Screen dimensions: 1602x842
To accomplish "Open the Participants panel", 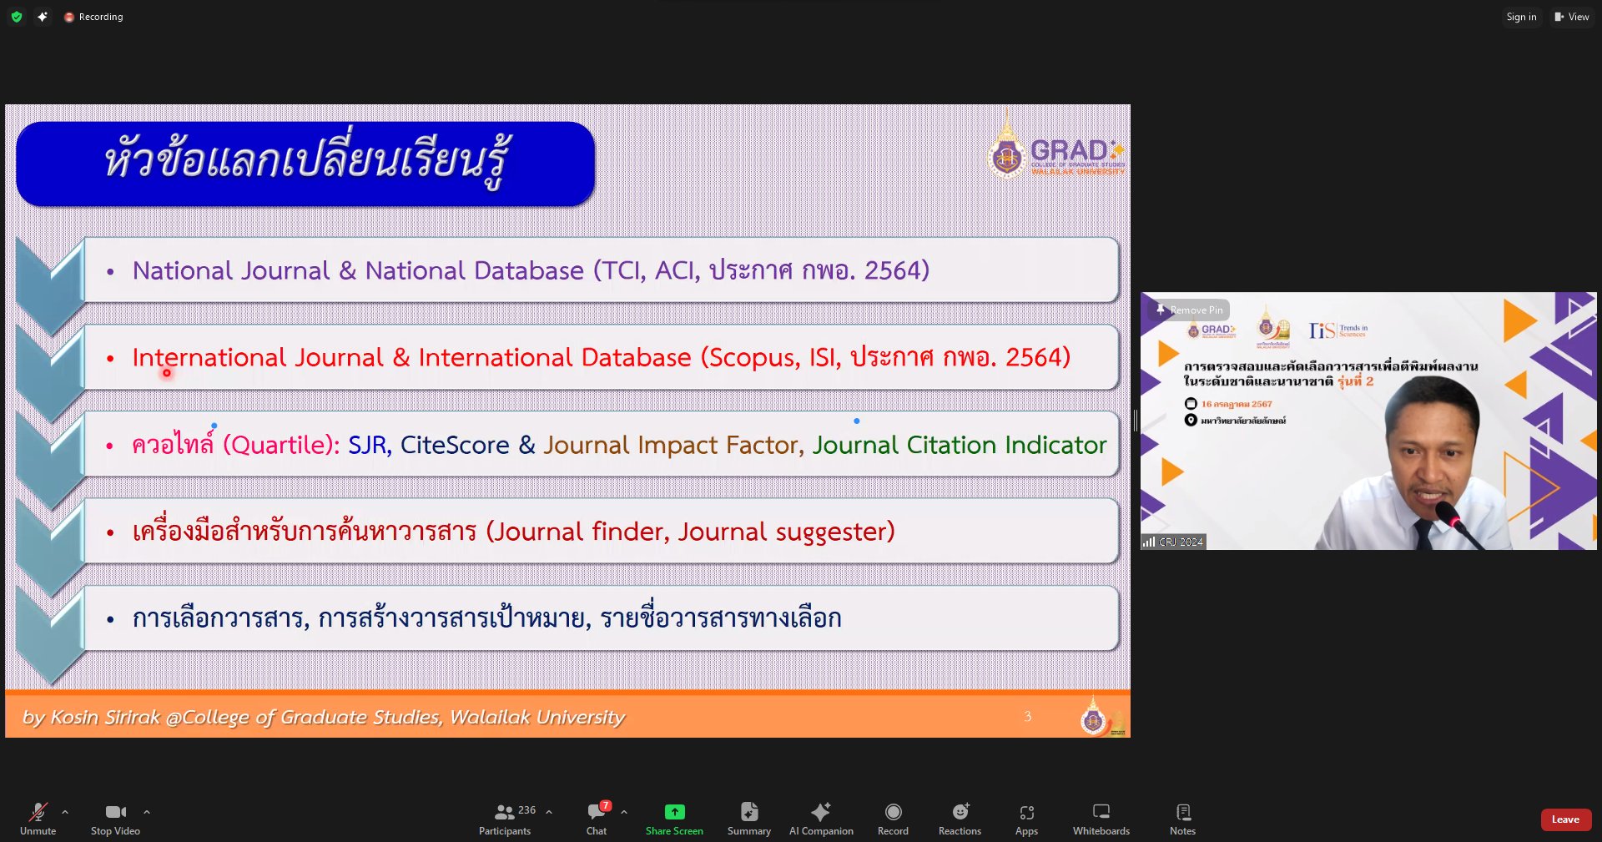I will pyautogui.click(x=505, y=819).
